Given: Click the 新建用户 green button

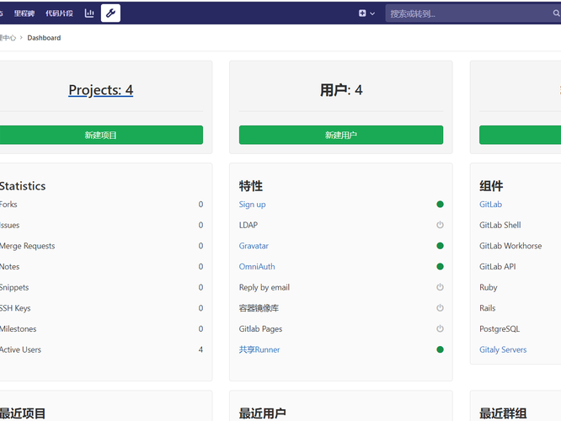Looking at the screenshot, I should [x=341, y=135].
